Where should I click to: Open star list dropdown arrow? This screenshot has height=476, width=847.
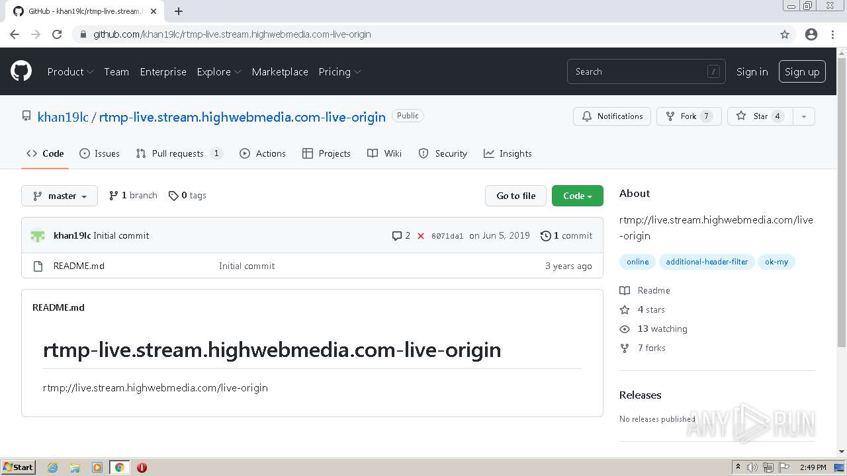[804, 116]
